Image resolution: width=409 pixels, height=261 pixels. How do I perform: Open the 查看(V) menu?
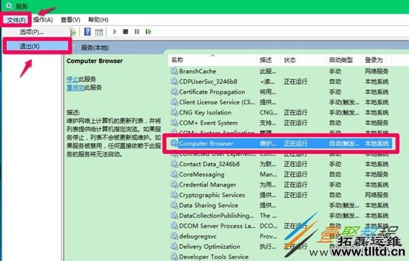pos(70,20)
